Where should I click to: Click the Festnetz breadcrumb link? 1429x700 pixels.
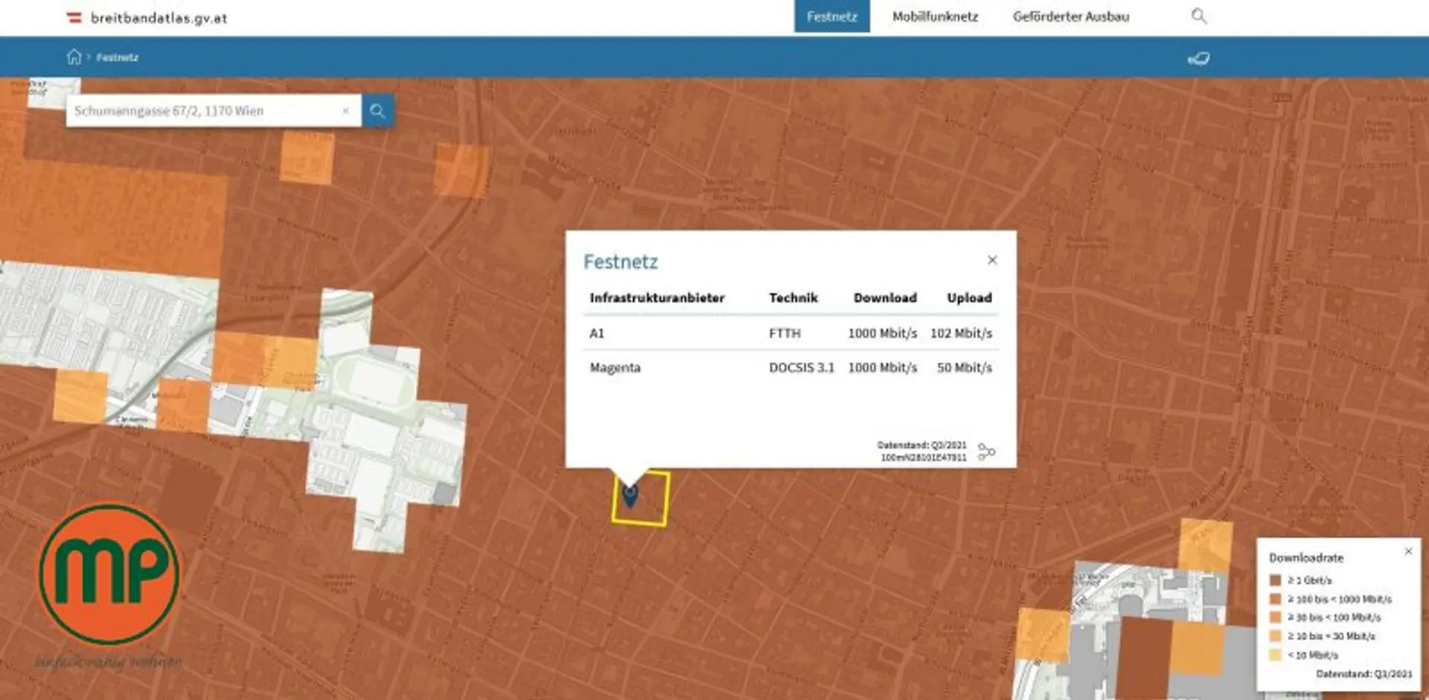[117, 57]
